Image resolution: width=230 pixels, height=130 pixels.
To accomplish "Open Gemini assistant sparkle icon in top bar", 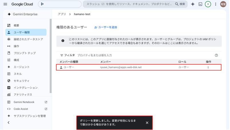I will pos(193,4).
